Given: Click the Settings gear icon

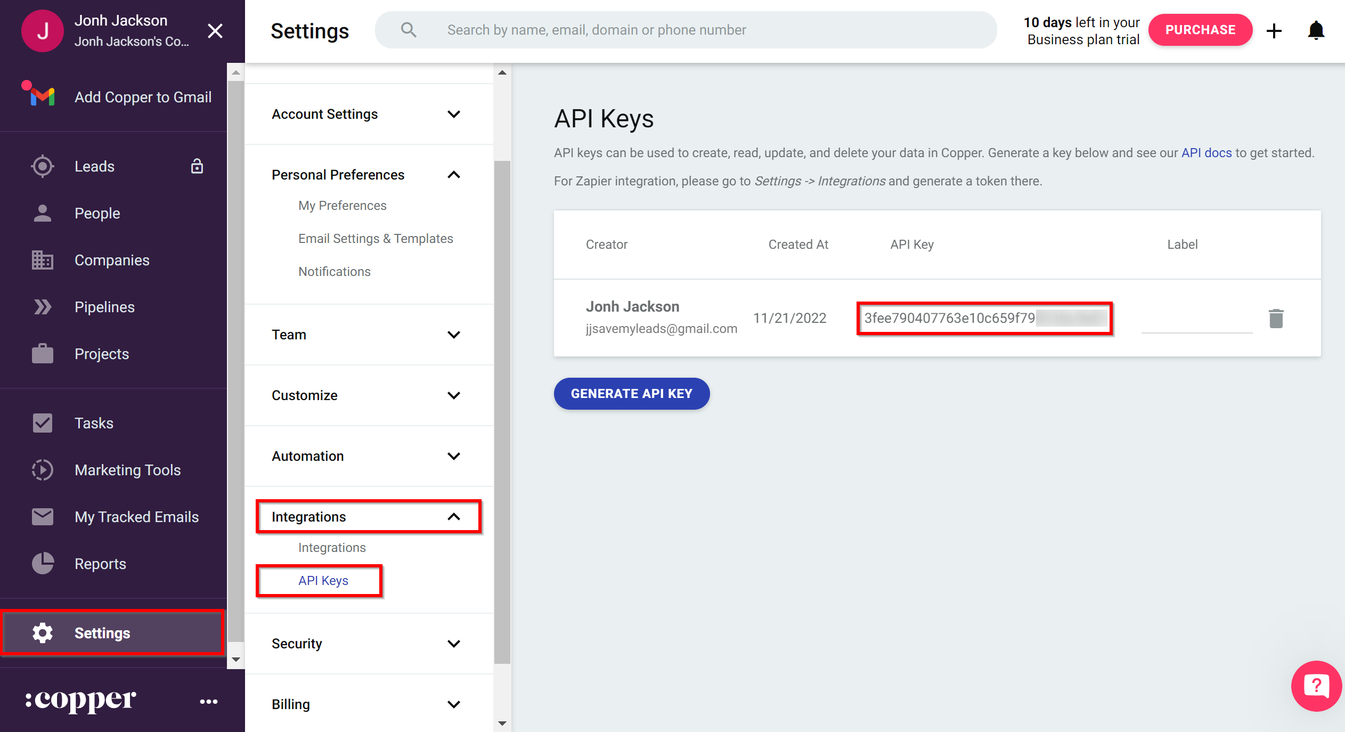Looking at the screenshot, I should [43, 633].
